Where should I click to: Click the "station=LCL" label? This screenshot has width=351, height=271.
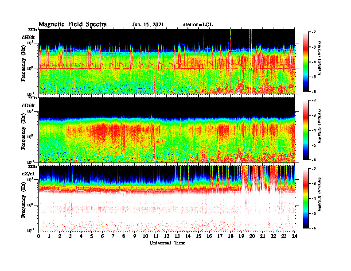pyautogui.click(x=198, y=25)
